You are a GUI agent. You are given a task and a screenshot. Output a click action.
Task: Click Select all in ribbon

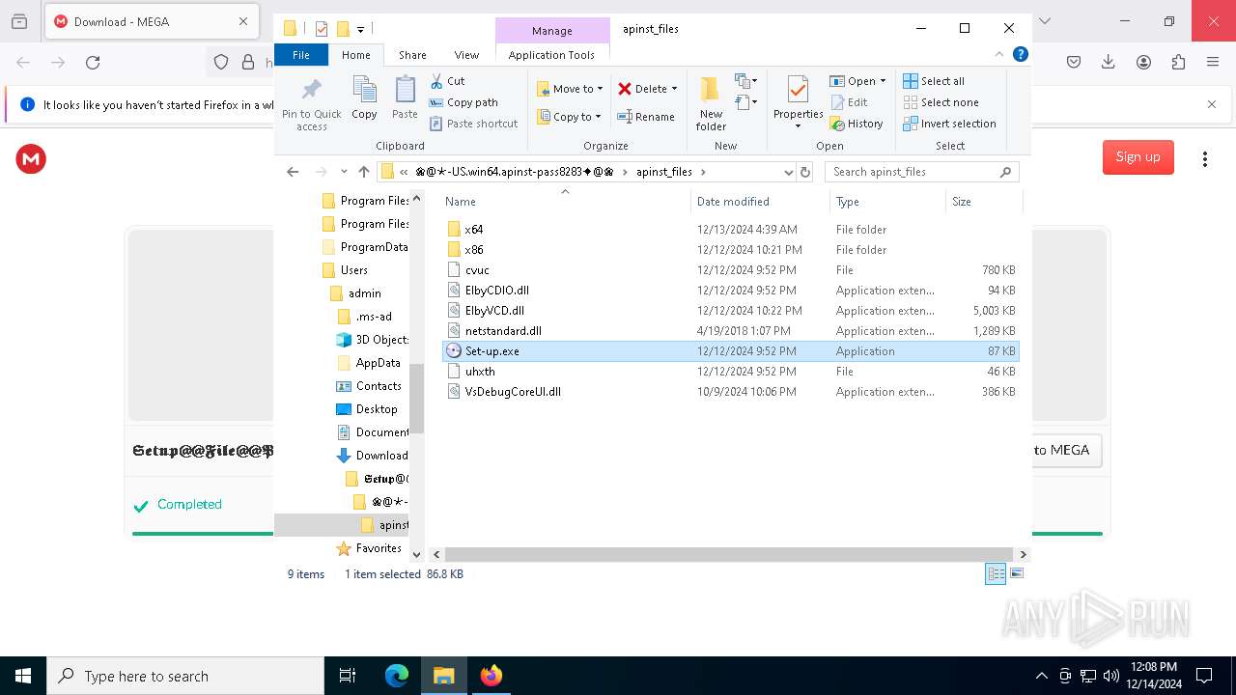tap(934, 81)
